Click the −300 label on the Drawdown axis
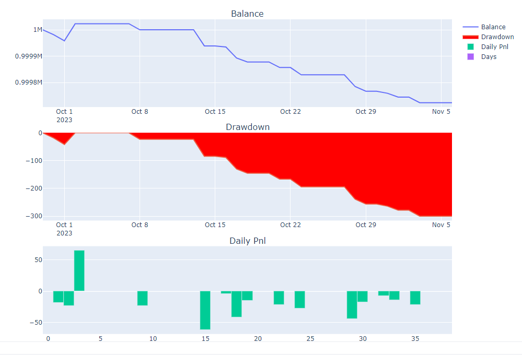Viewport: 522px width, 355px height. [x=34, y=216]
